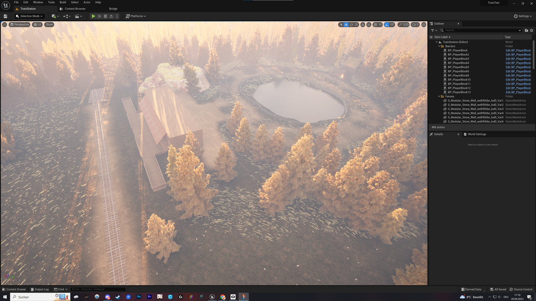Toggle rotation snapping angle icon
The image size is (536, 301).
(x=387, y=25)
